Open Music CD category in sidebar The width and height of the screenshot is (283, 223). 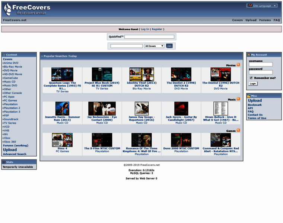tap(10, 82)
